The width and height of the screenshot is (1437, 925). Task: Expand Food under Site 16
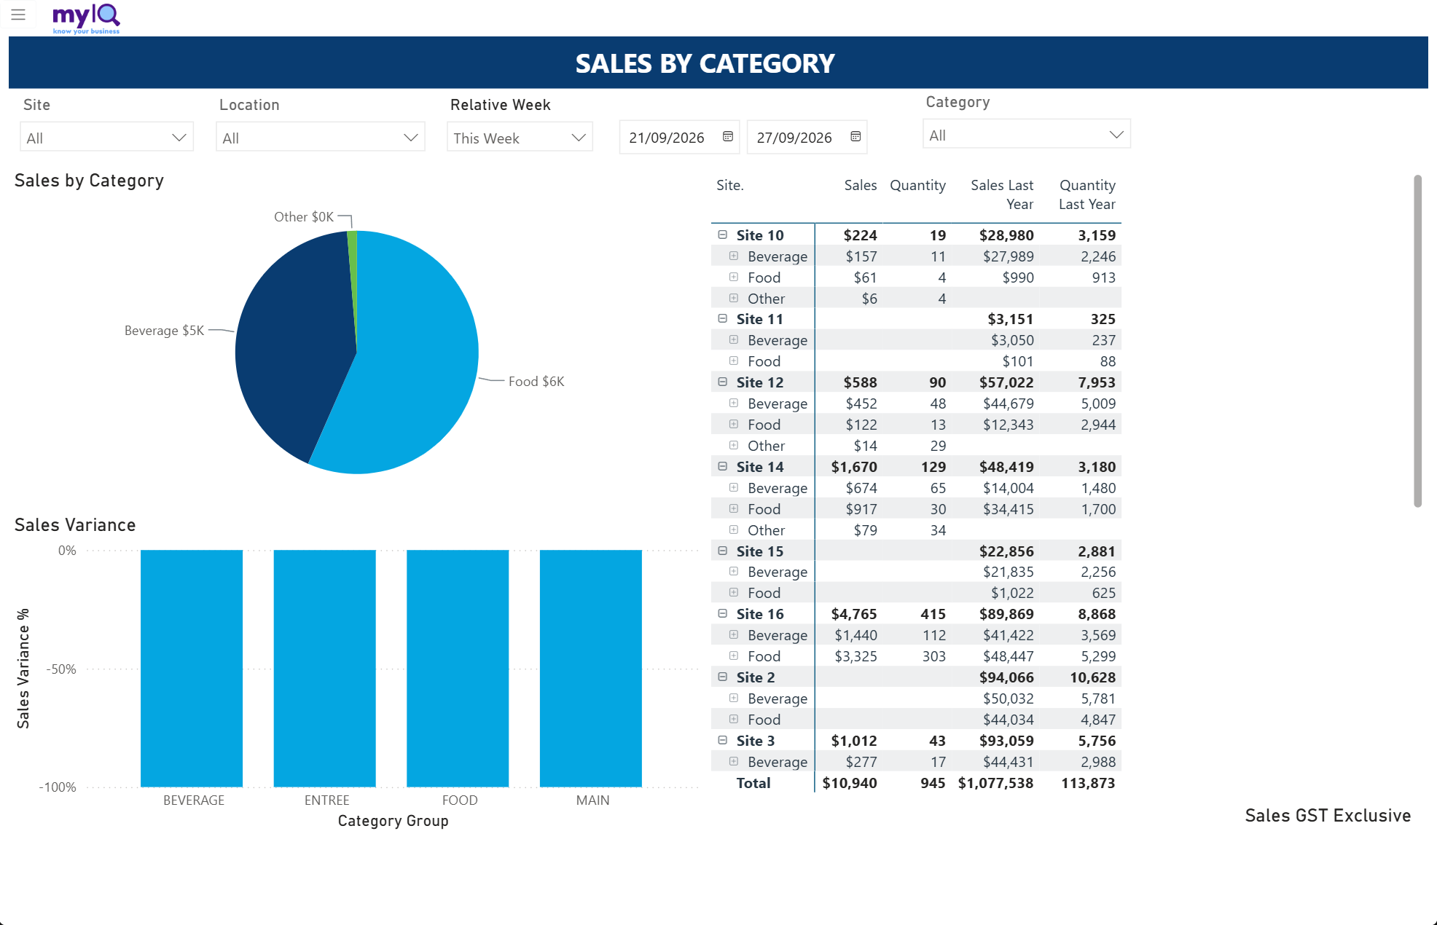pos(734,656)
